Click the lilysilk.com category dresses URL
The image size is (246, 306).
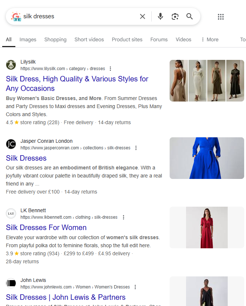point(63,69)
